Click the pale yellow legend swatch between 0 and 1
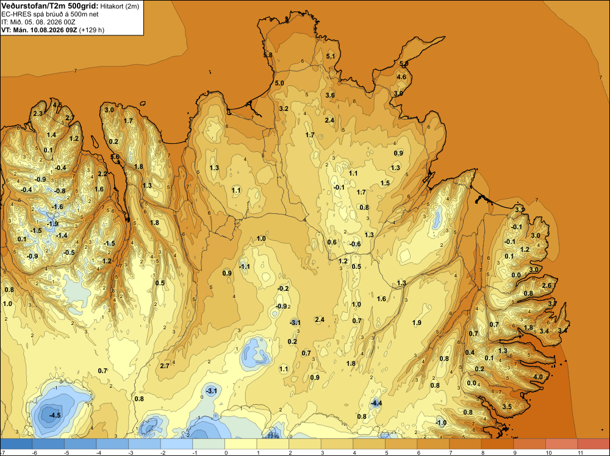Viewport: 610px width, 456px height. (x=240, y=444)
